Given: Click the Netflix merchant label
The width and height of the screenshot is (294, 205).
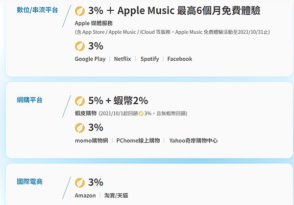Looking at the screenshot, I should pos(122,59).
